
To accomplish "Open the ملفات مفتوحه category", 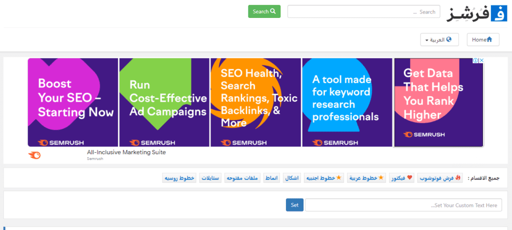I will point(242,178).
